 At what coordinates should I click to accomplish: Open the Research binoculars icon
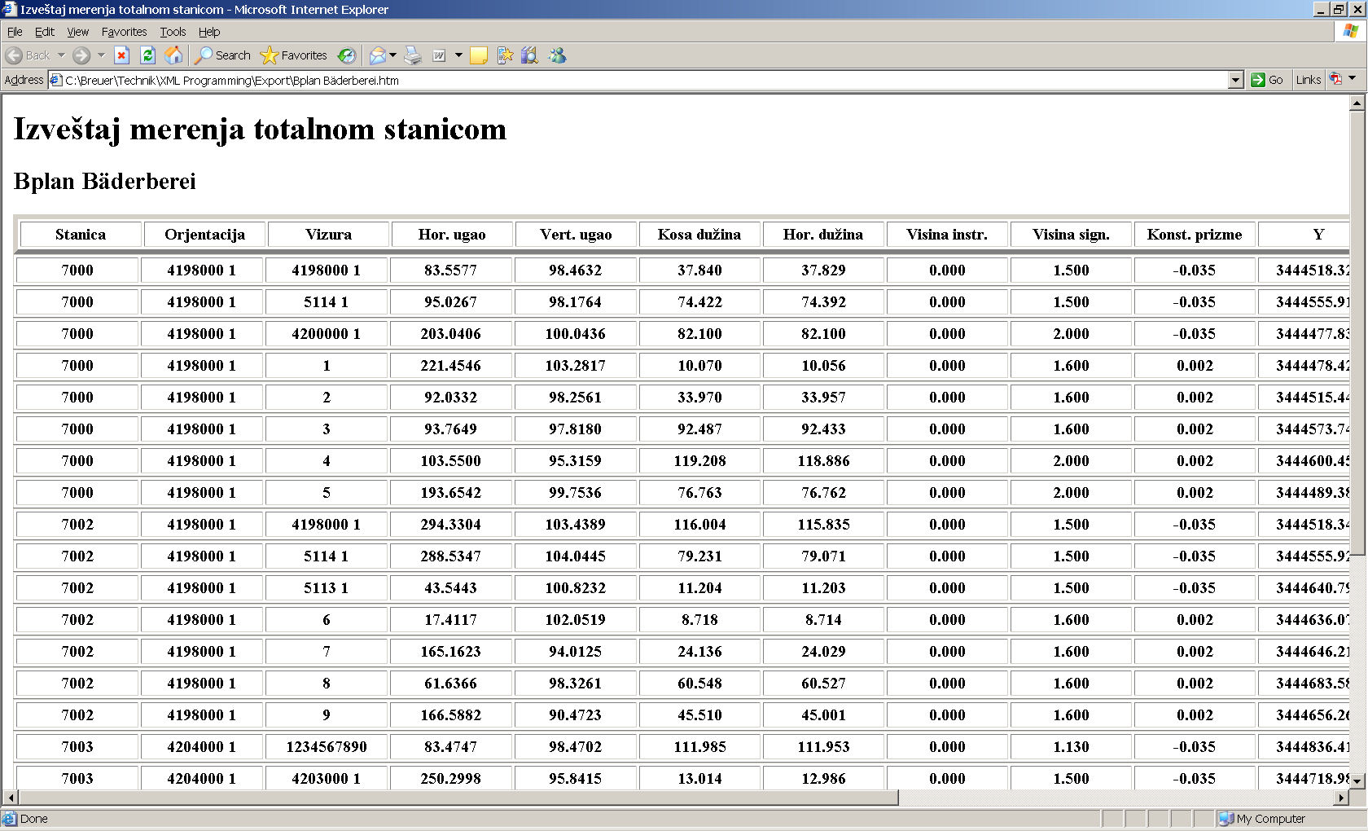click(x=529, y=55)
